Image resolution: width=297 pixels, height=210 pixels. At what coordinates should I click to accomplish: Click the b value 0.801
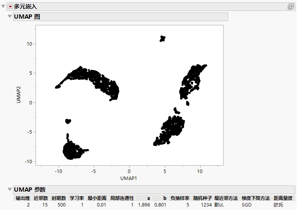click(160, 205)
